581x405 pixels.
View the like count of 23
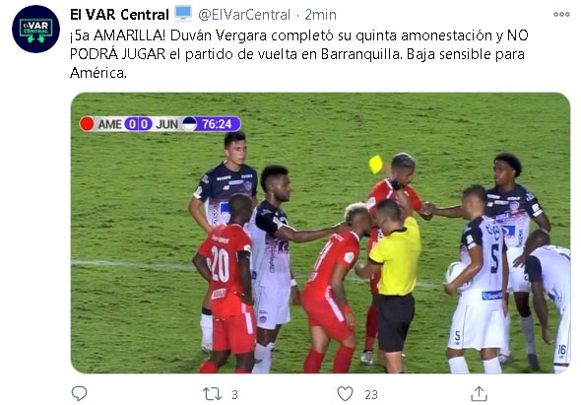(x=371, y=394)
